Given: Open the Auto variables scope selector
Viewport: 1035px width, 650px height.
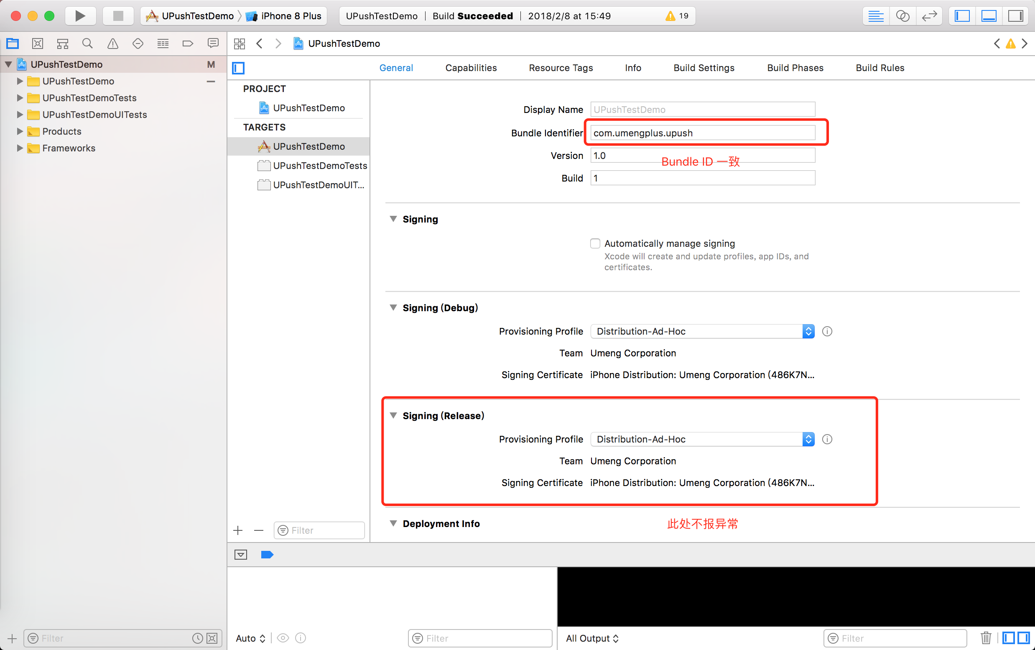Looking at the screenshot, I should pos(251,638).
